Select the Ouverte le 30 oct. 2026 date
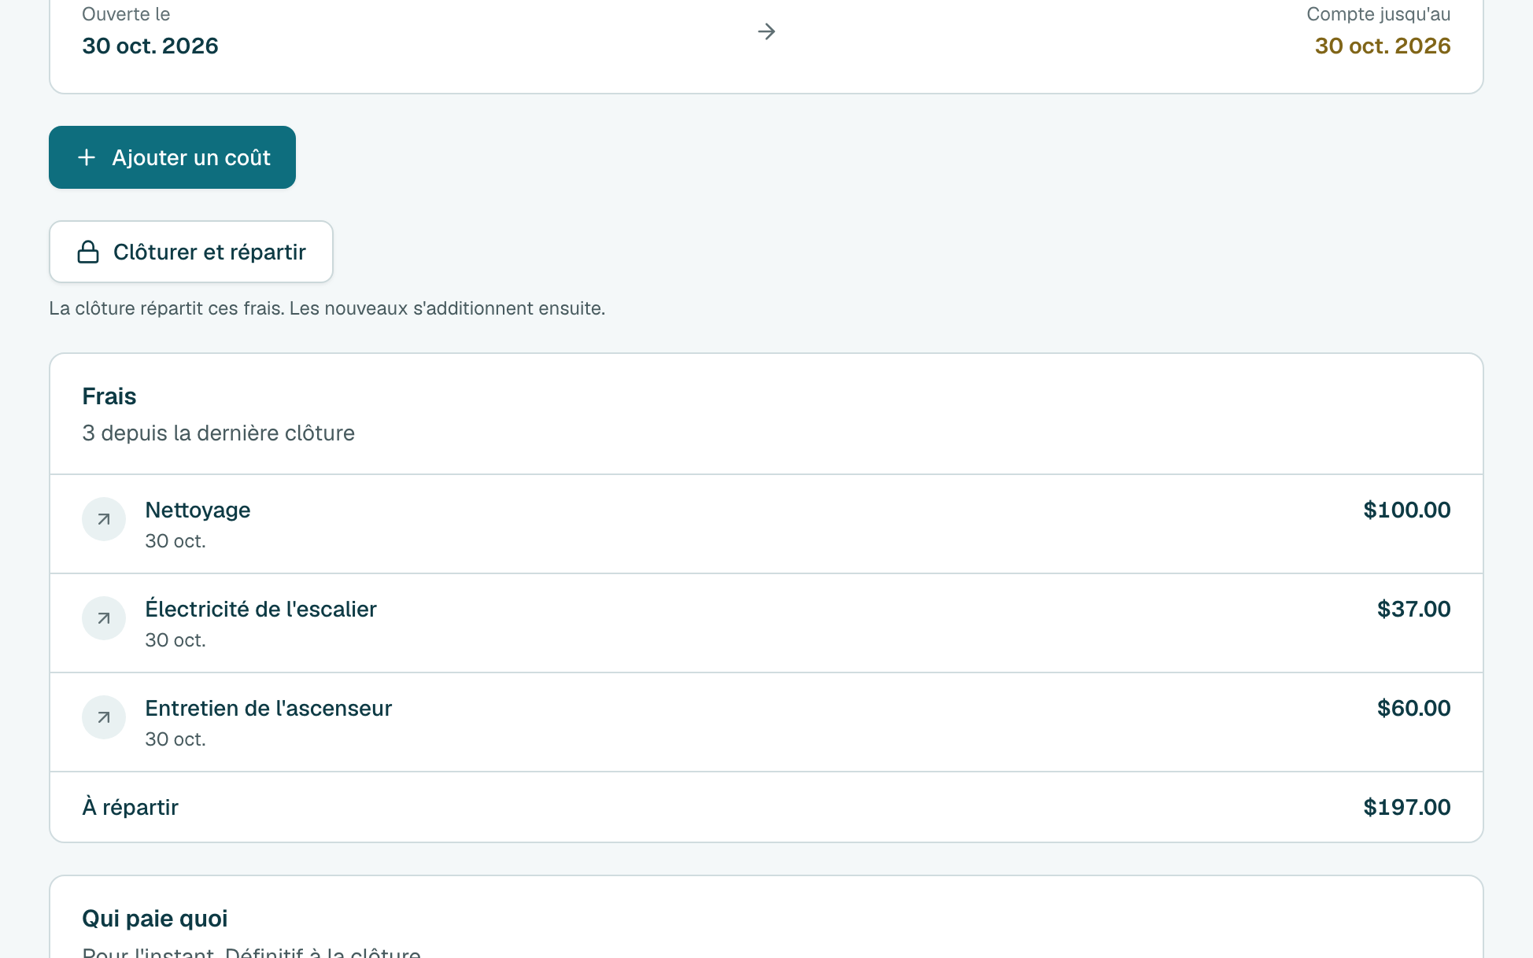The image size is (1533, 958). tap(150, 46)
